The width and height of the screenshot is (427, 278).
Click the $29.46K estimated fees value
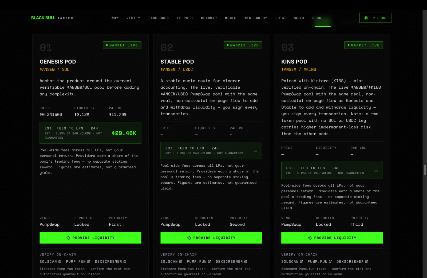(x=124, y=133)
